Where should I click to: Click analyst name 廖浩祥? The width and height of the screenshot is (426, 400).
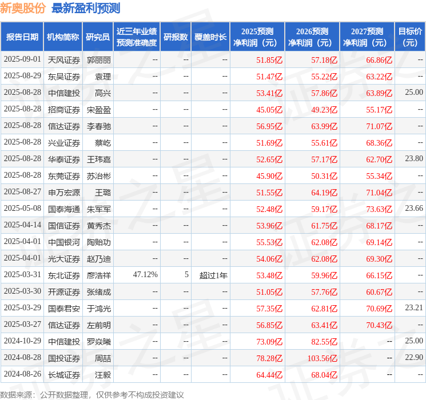coord(99,275)
